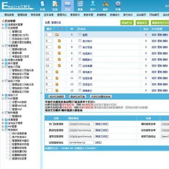This screenshot has width=169, height=169.
Task: Click the page icon in the ID 7 row
Action: tap(59, 59)
